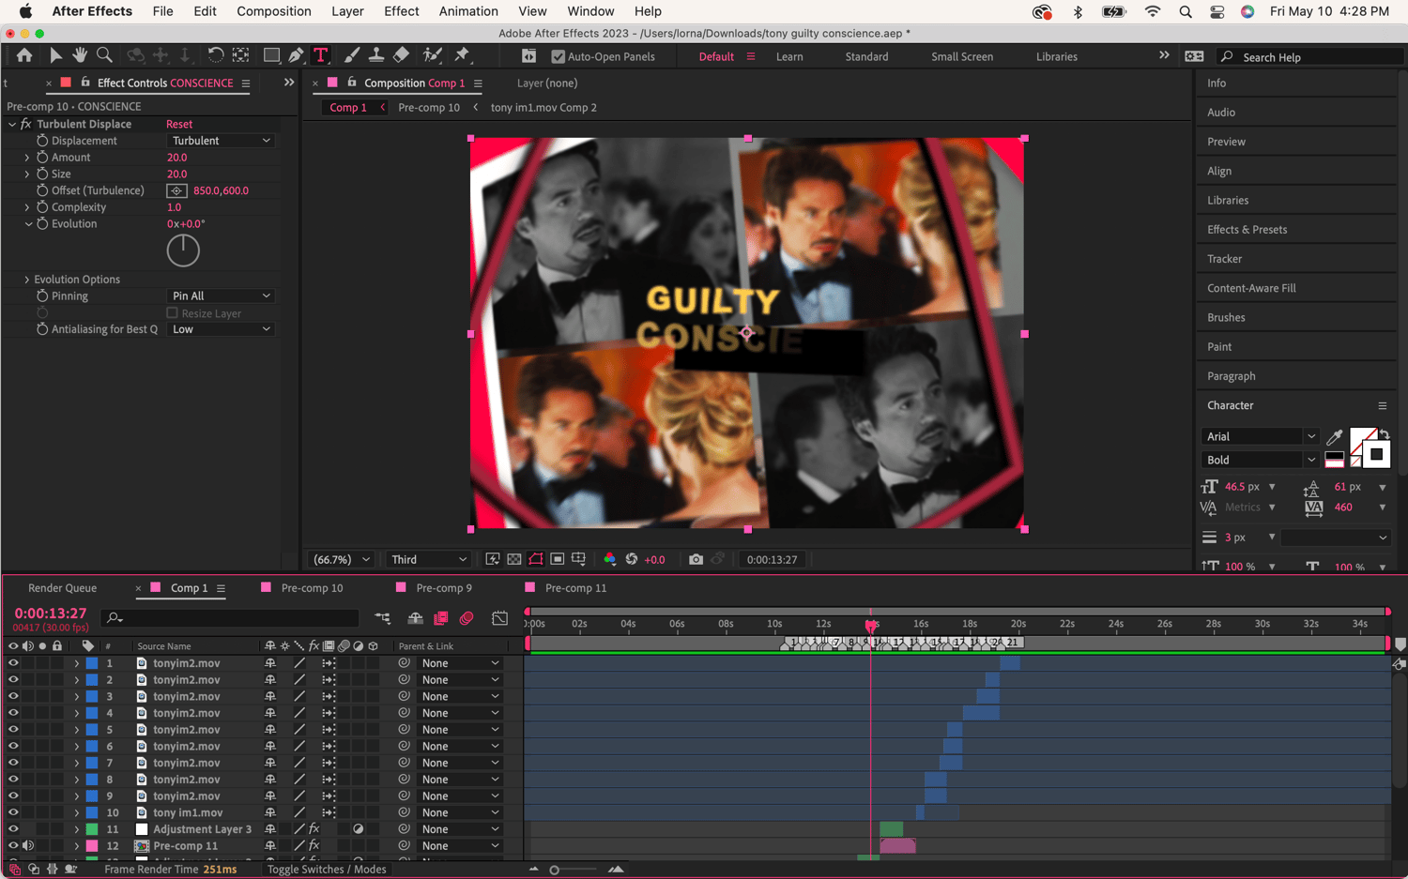Select the Clone Stamp tool
The width and height of the screenshot is (1408, 879).
point(376,55)
